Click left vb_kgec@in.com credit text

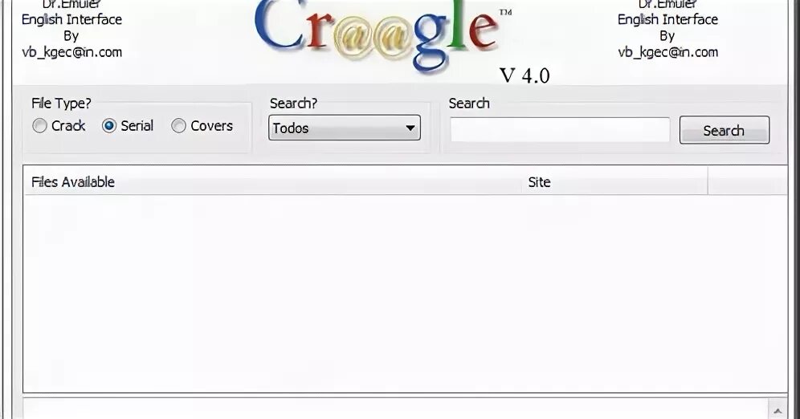click(72, 52)
